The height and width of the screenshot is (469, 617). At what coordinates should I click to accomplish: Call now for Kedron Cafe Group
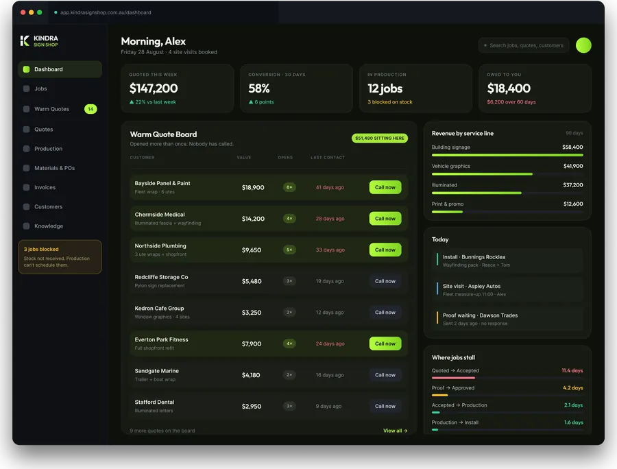pos(385,313)
